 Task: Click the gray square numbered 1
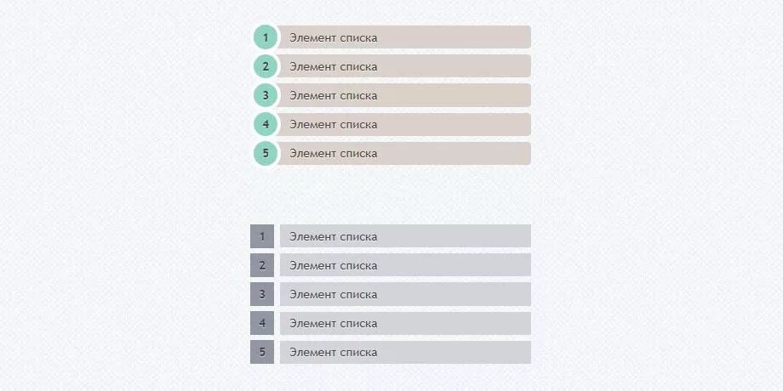pos(262,236)
